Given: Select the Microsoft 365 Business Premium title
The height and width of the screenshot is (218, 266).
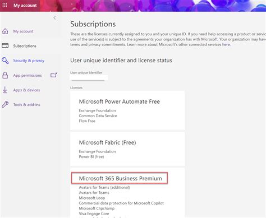Looking at the screenshot, I should [120, 178].
